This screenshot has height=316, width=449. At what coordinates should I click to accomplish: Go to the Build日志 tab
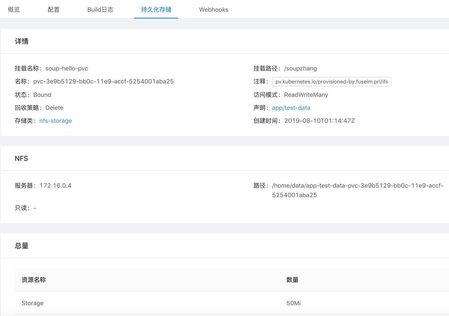click(x=100, y=9)
